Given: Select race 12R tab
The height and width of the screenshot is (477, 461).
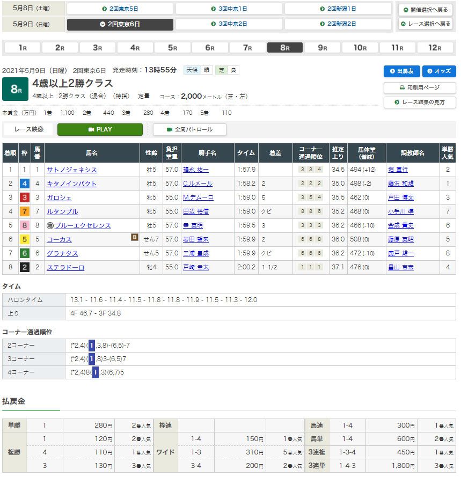Looking at the screenshot, I should 434,47.
